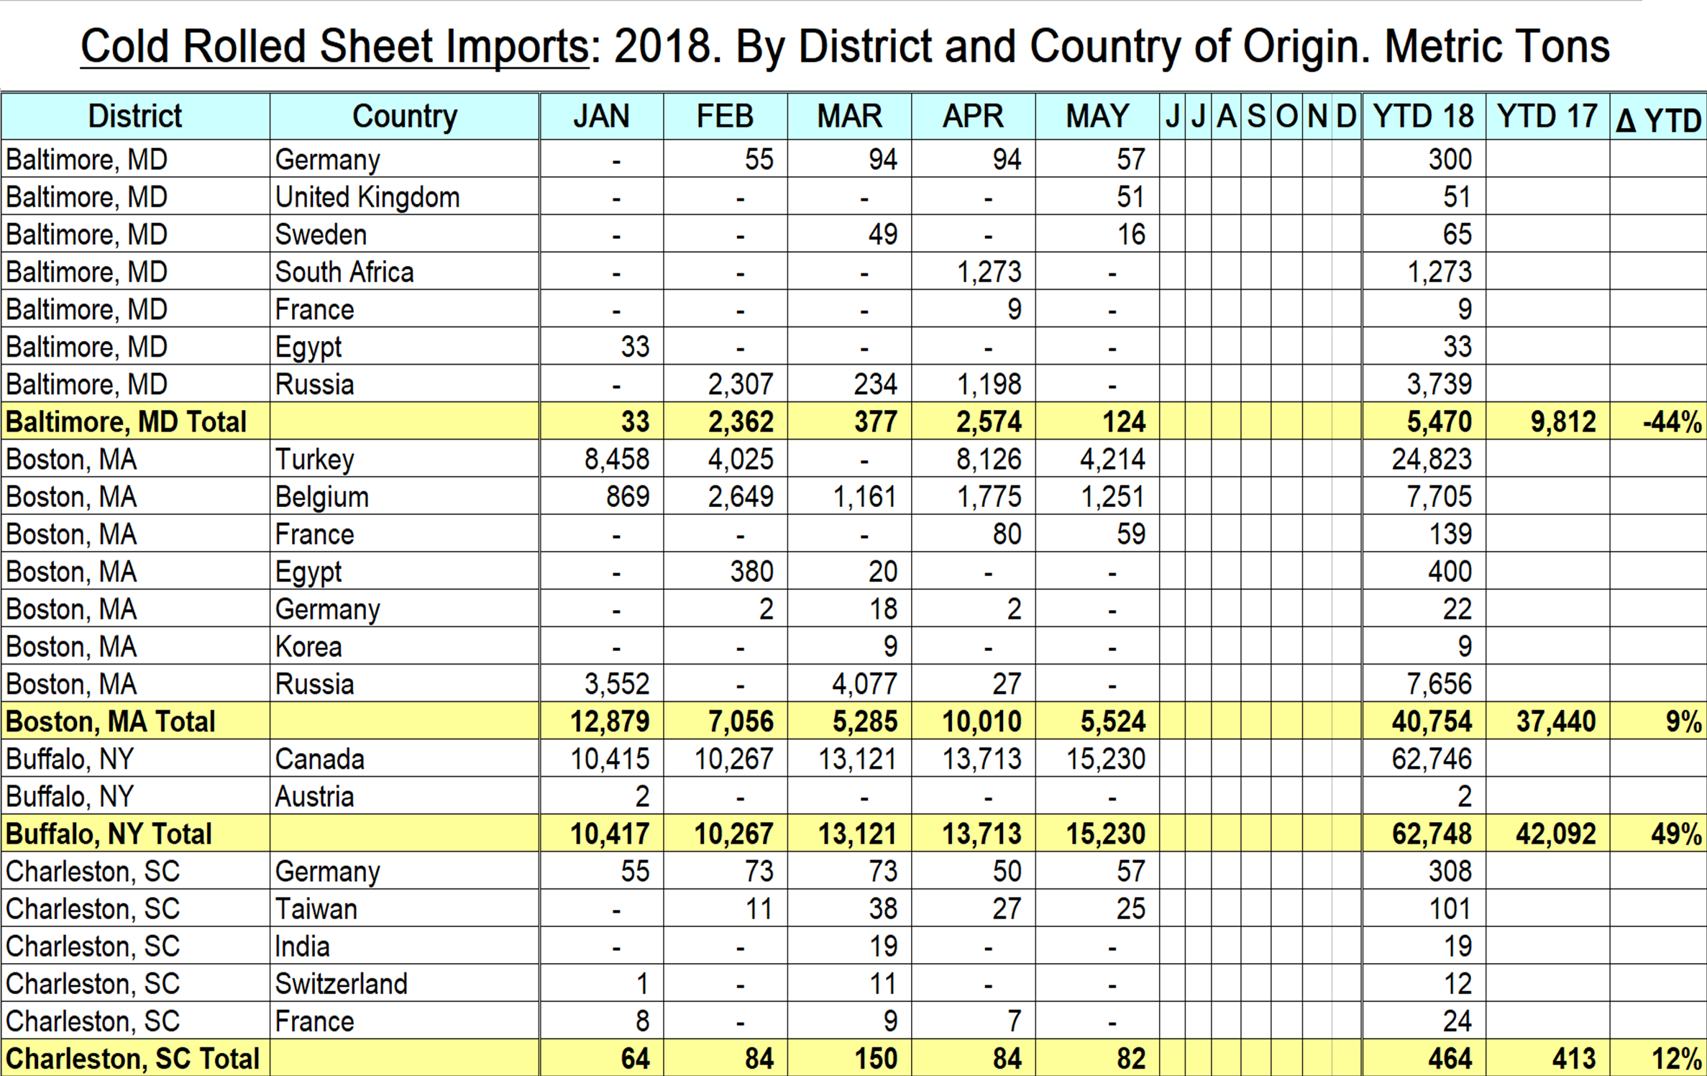
Task: Select the Baltimore, MD Total row label
Action: click(x=126, y=422)
